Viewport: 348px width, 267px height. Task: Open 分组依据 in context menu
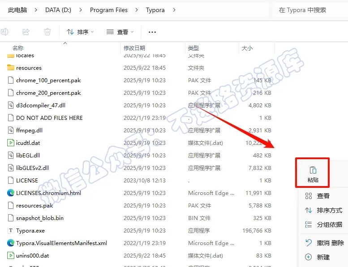pyautogui.click(x=324, y=225)
